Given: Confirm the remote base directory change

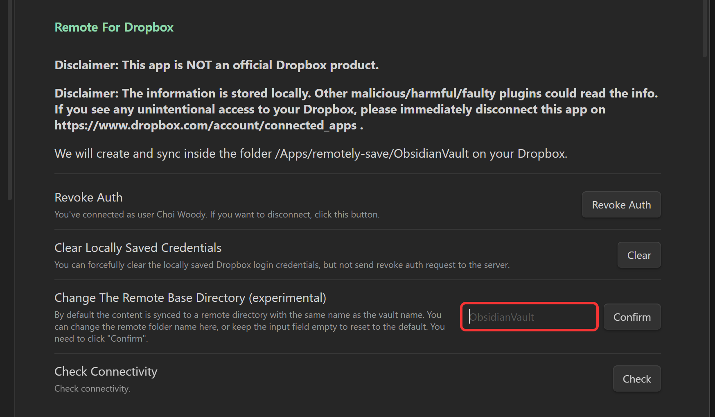Looking at the screenshot, I should pyautogui.click(x=632, y=317).
